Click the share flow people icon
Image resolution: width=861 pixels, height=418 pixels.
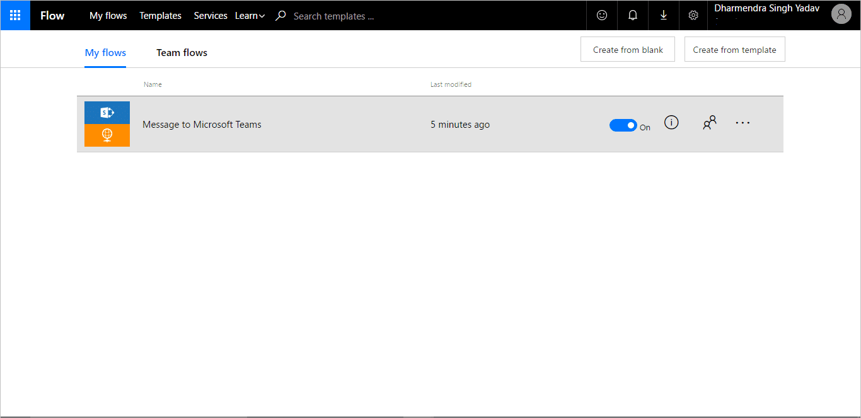710,123
